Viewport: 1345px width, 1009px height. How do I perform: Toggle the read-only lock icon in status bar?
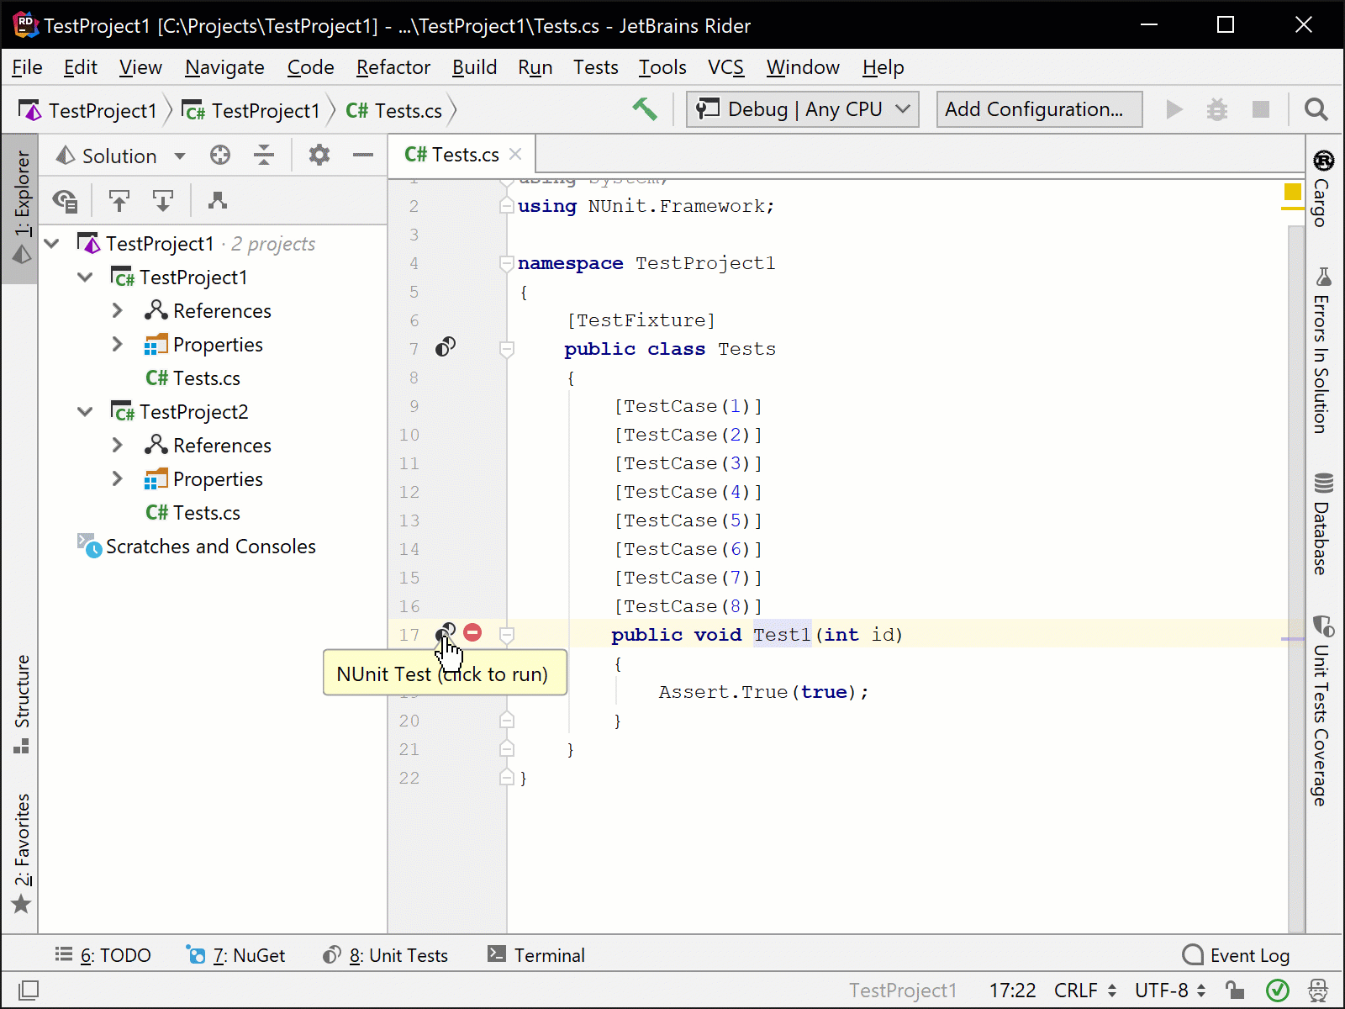click(x=1234, y=990)
